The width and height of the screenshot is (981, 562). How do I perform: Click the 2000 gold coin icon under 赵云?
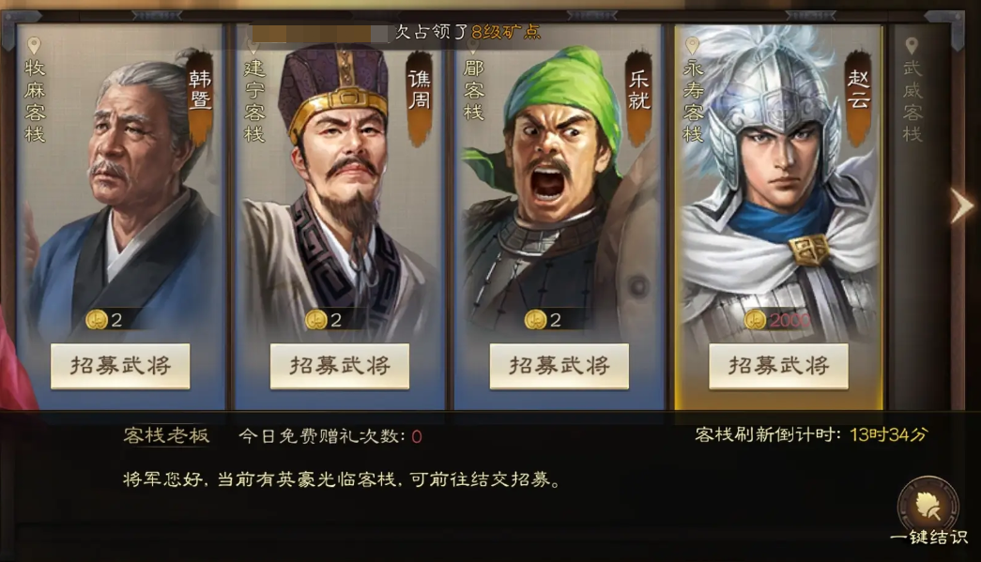pyautogui.click(x=755, y=319)
